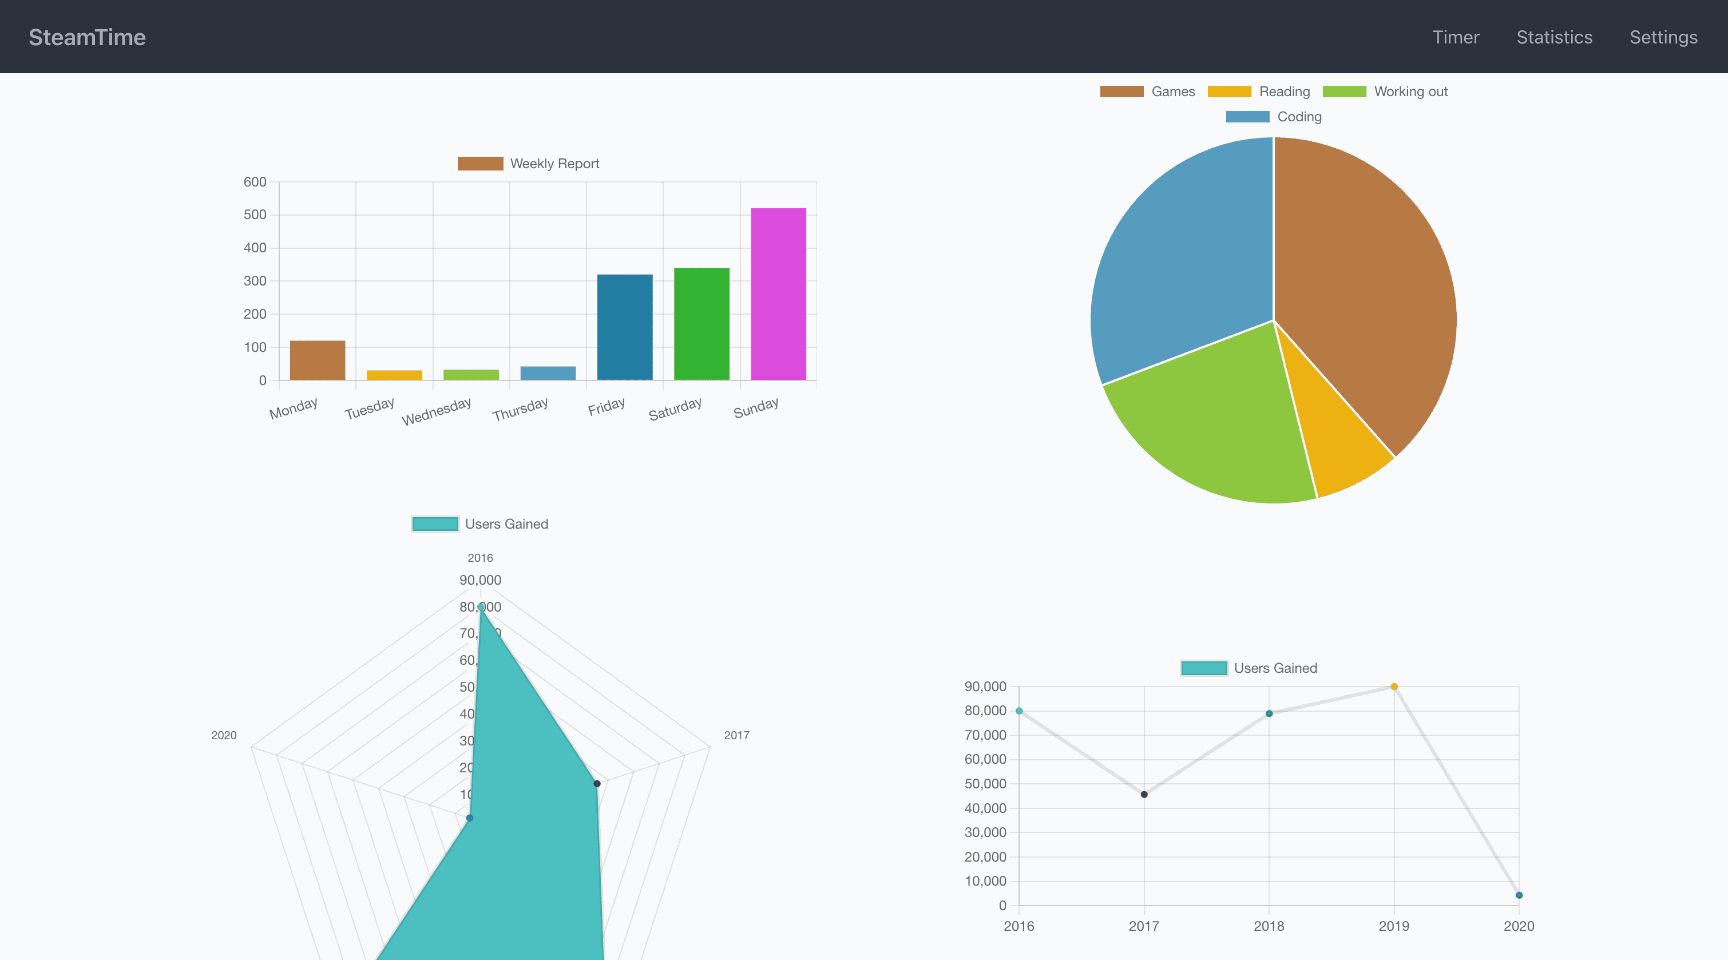Click '90,000' tick label on radar chart

click(x=480, y=580)
